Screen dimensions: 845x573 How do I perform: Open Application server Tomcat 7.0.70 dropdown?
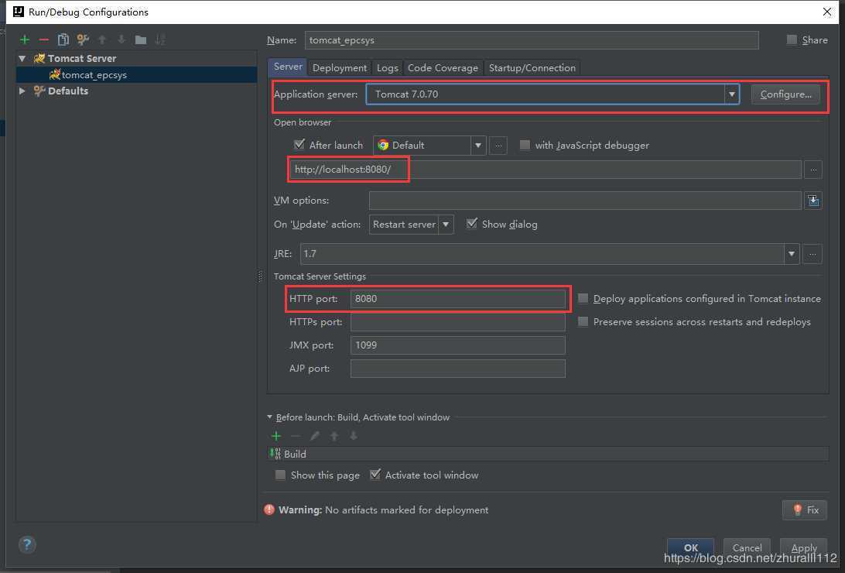coord(553,94)
